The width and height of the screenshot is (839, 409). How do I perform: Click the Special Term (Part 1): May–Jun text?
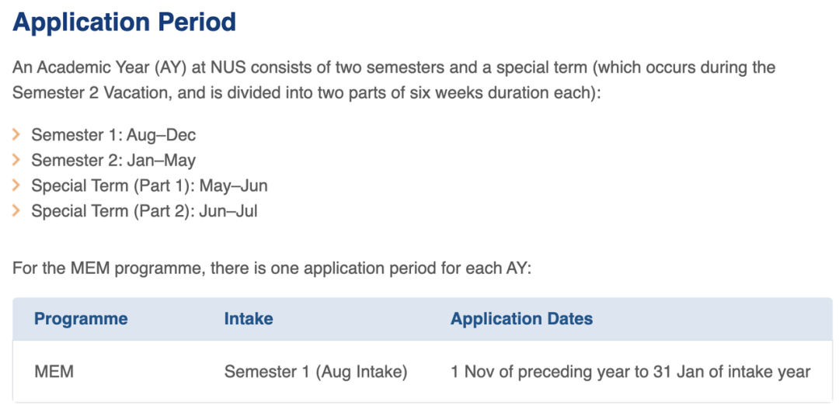click(x=149, y=186)
